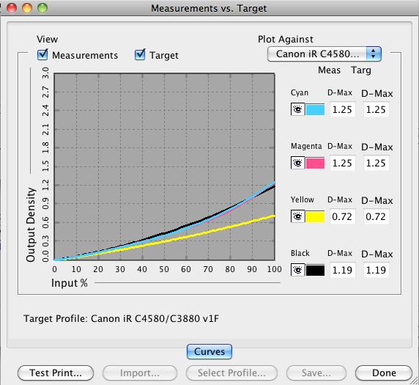
Task: Click the Yellow target D-Max field
Action: click(x=376, y=216)
